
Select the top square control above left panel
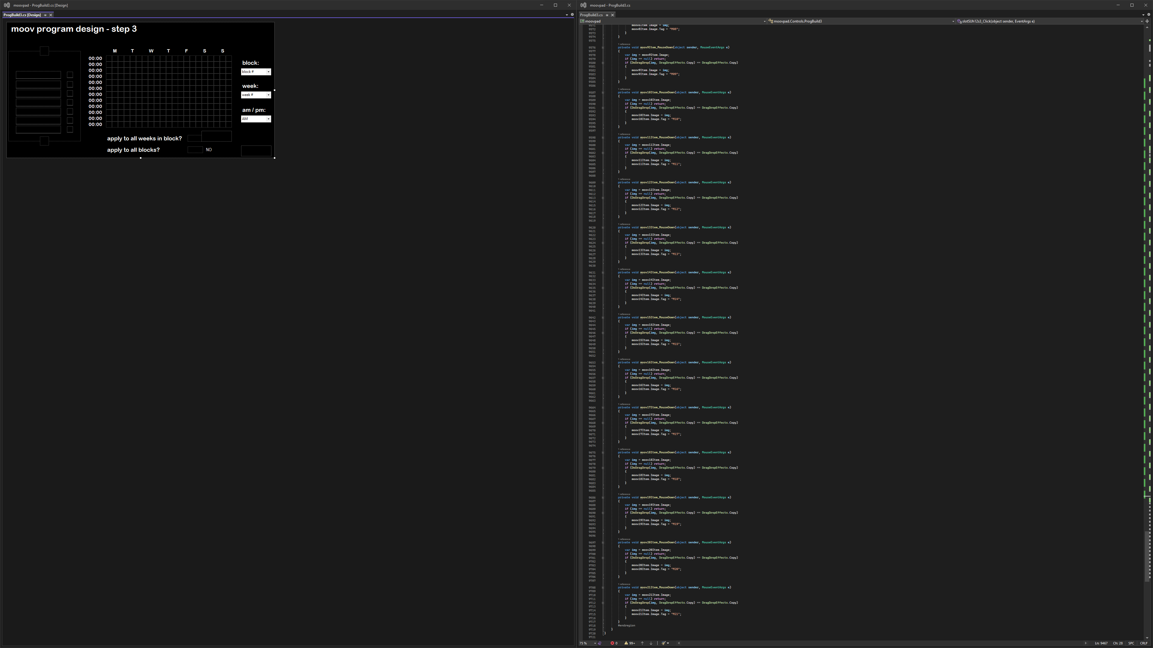44,51
